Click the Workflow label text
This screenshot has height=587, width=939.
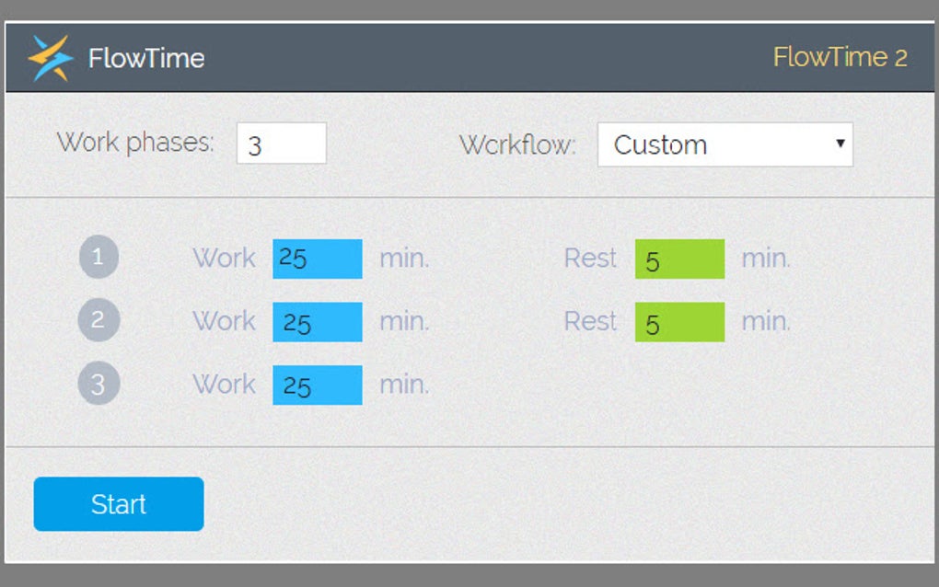pos(517,144)
